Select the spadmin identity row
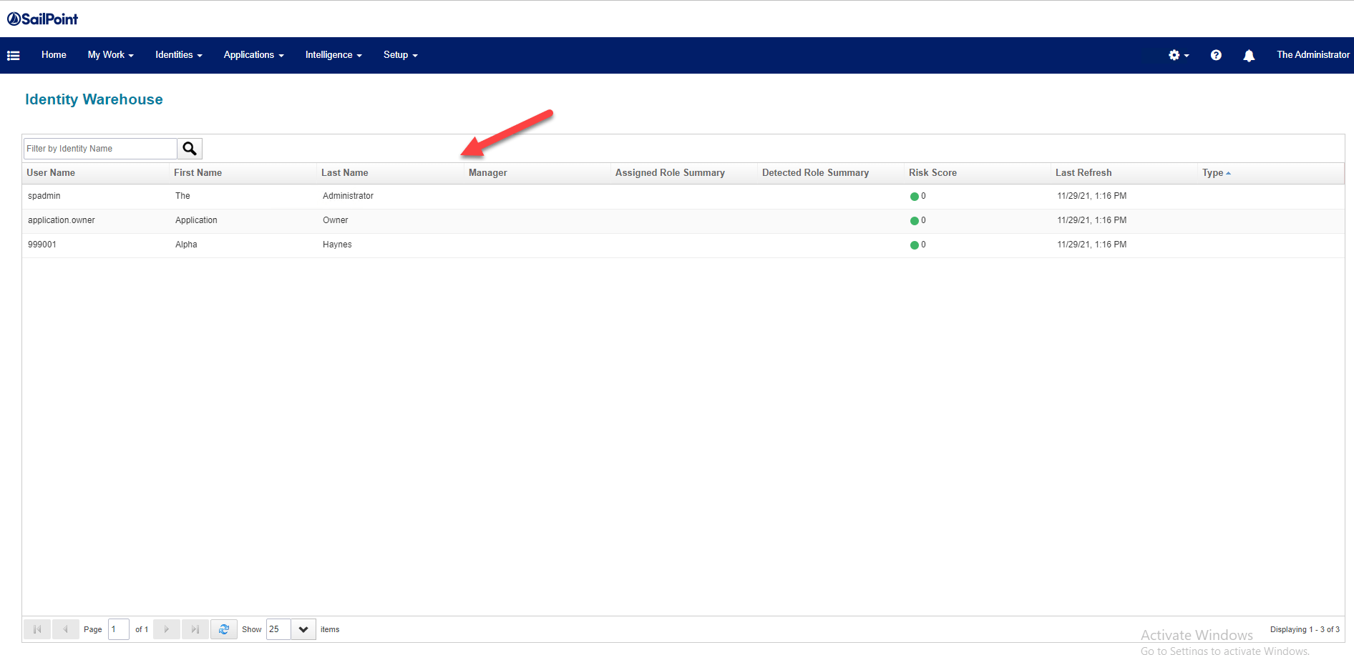 [x=683, y=197]
